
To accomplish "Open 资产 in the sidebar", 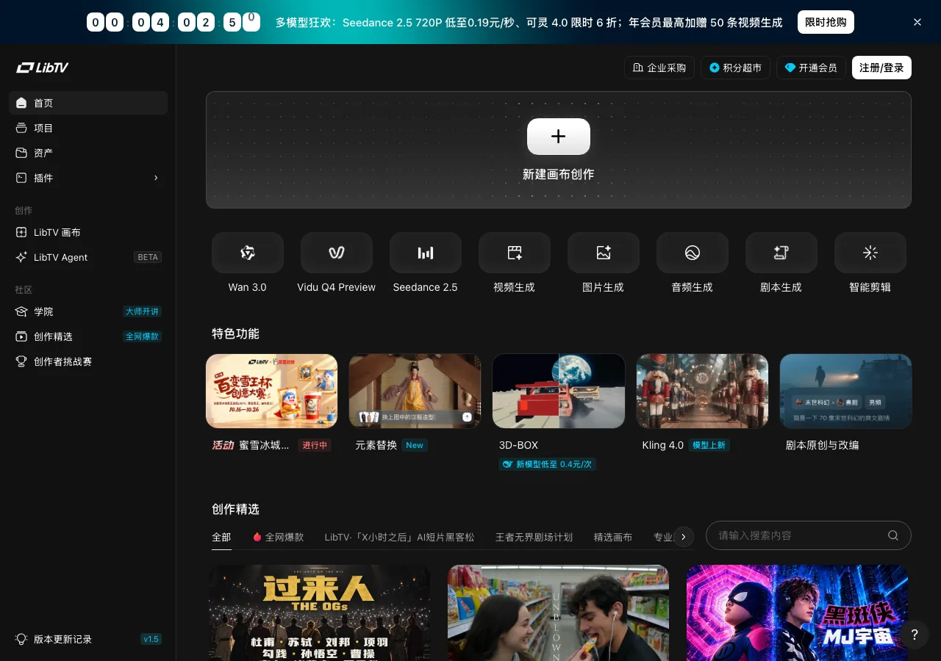I will (88, 153).
